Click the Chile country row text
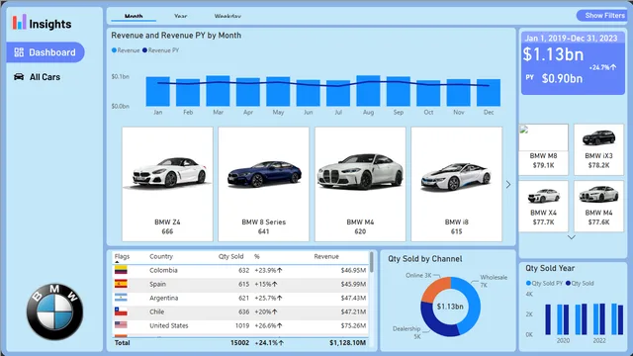633x356 pixels. [x=156, y=311]
